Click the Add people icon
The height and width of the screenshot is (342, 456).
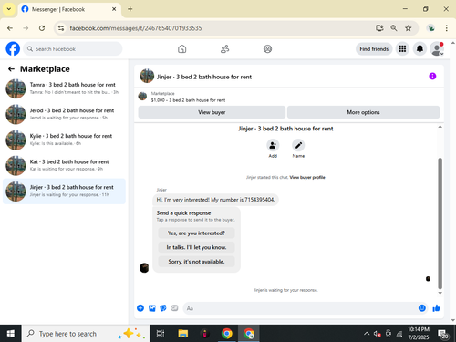coord(273,145)
